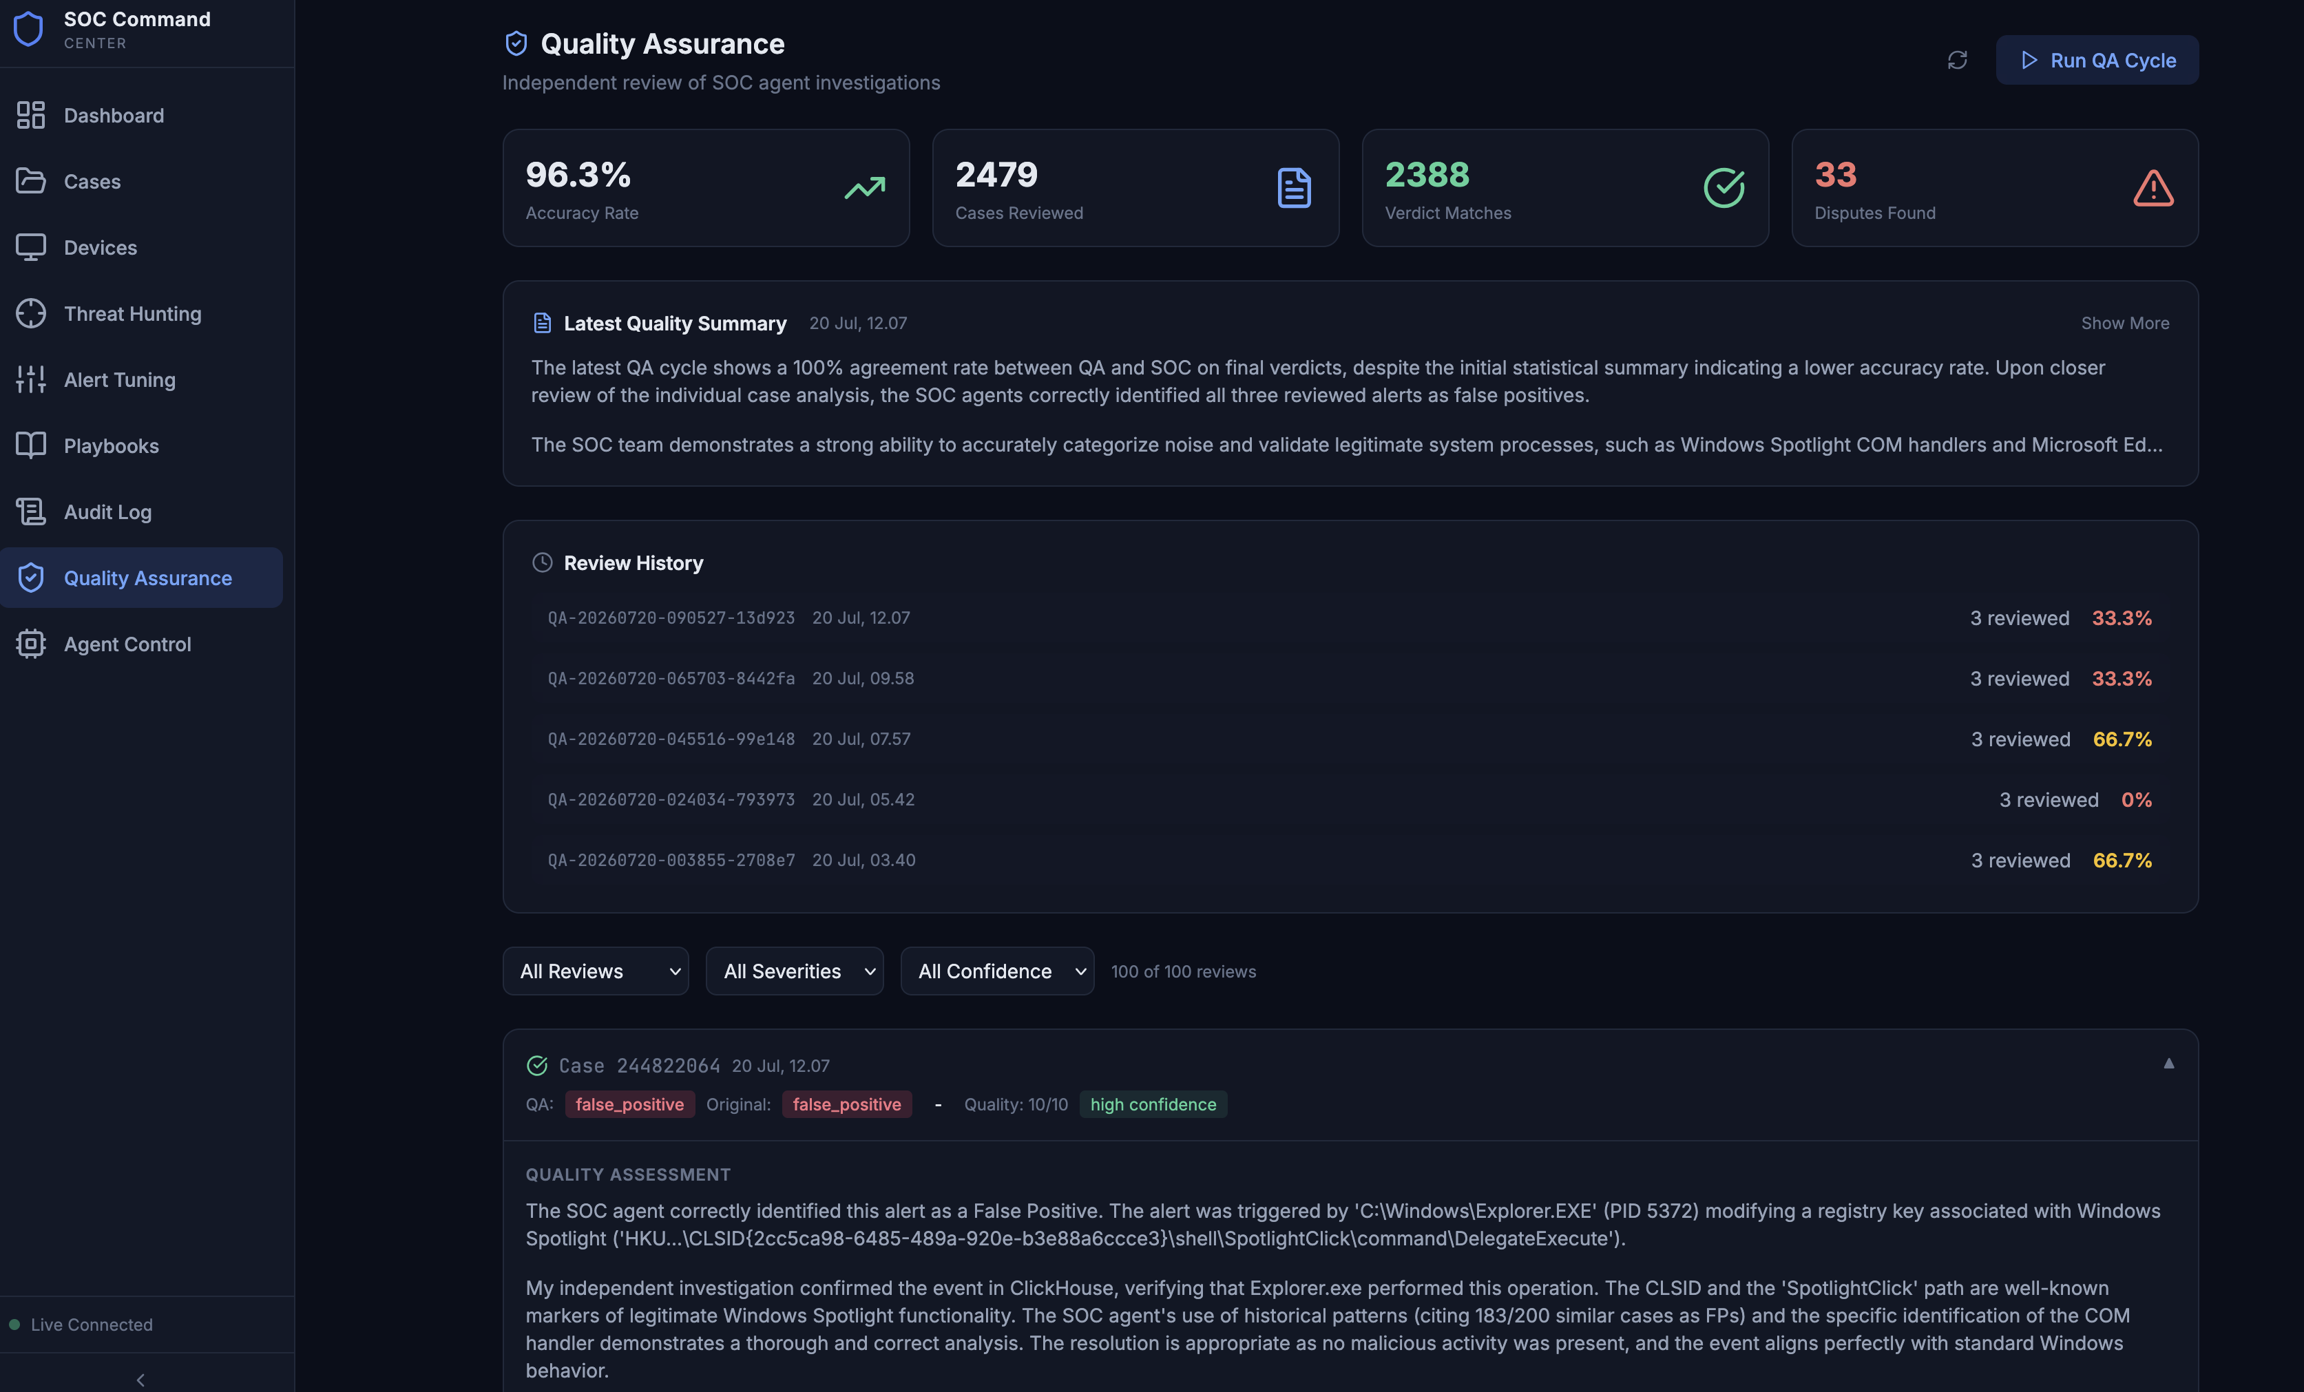The image size is (2304, 1392).
Task: Click the 100 of 100 reviews count
Action: [1183, 971]
